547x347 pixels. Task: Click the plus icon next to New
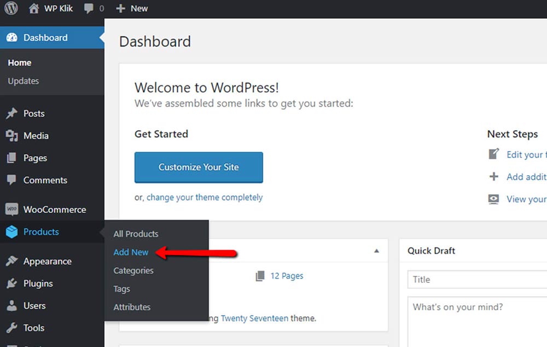[x=120, y=8]
